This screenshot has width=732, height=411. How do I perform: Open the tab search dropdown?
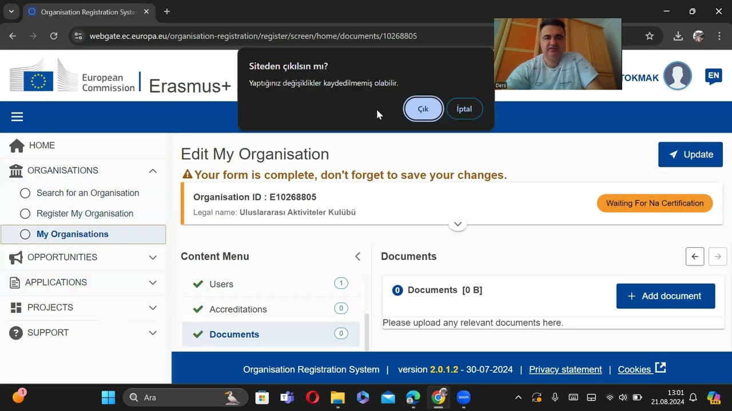click(11, 11)
